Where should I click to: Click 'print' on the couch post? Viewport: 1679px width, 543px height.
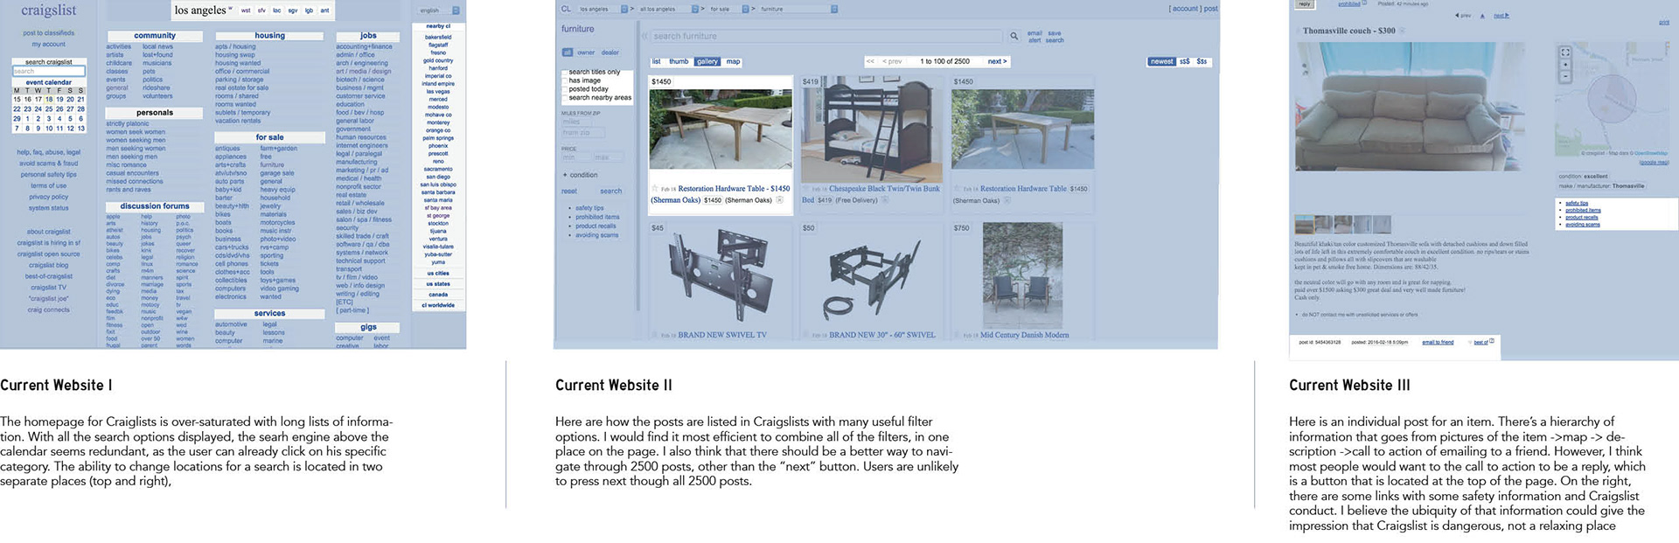(1664, 23)
